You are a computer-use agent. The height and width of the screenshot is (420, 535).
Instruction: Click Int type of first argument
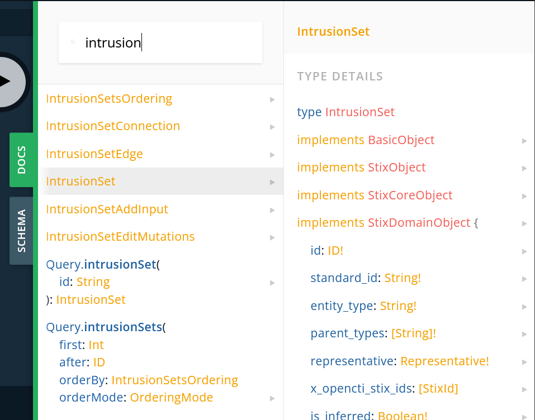(96, 345)
